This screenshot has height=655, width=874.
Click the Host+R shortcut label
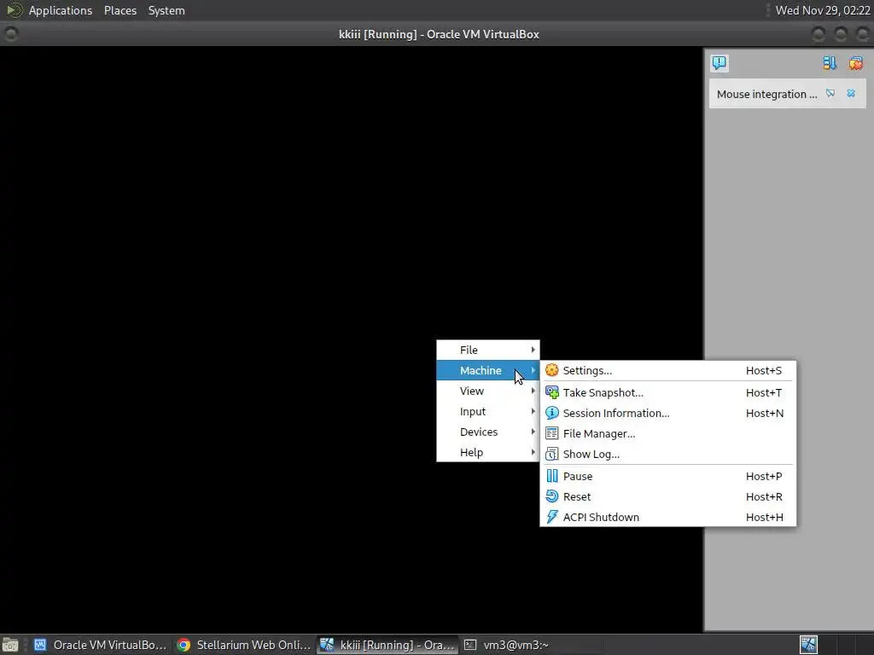(x=764, y=497)
